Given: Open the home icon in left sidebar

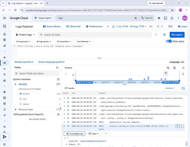Looking at the screenshot, I should pyautogui.click(x=5, y=34).
